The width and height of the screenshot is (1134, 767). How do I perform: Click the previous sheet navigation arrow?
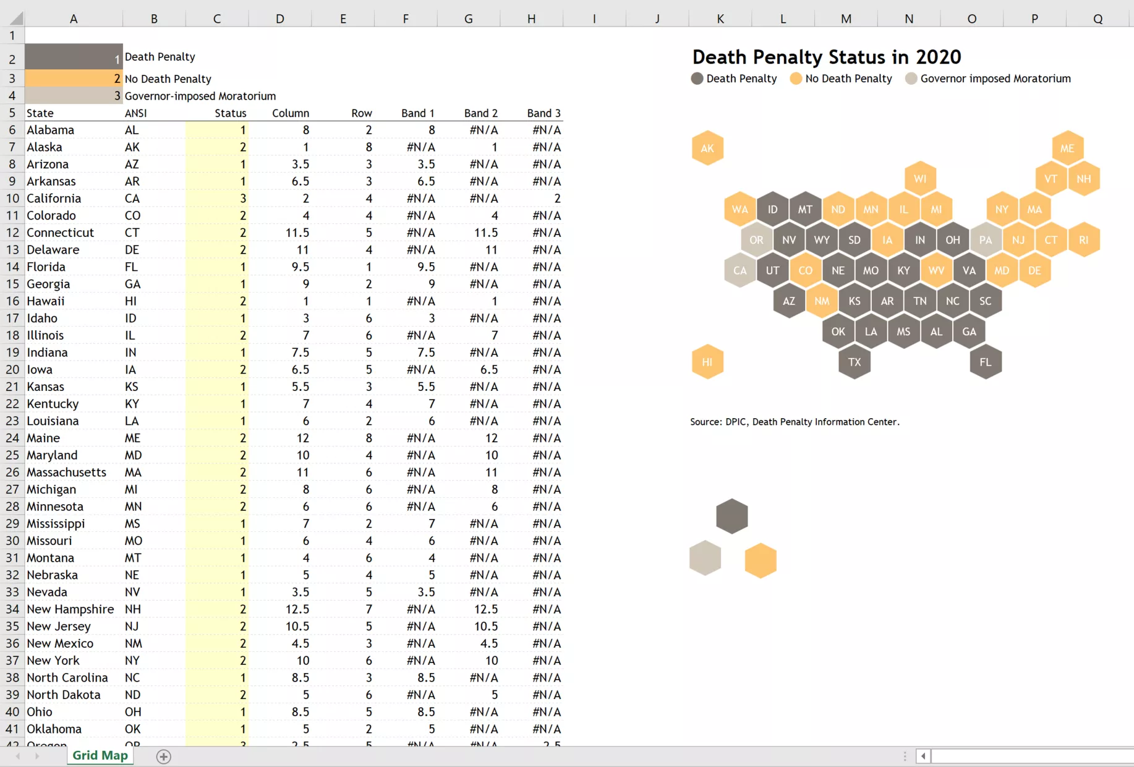[17, 756]
